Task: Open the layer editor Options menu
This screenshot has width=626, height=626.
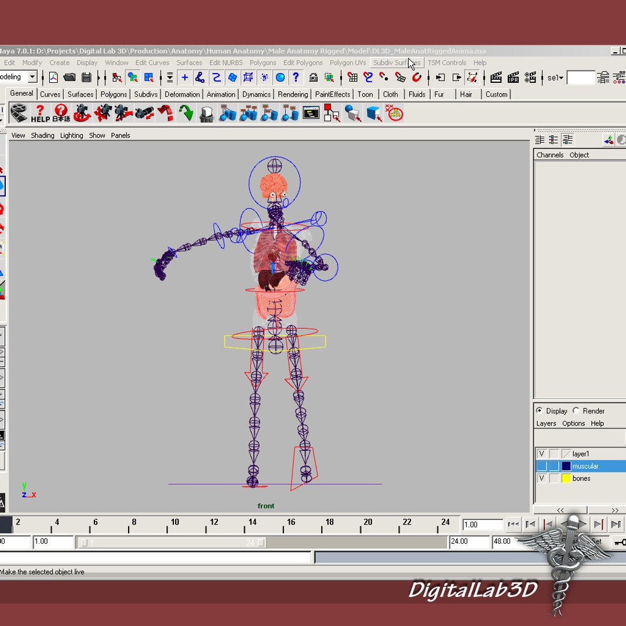Action: pyautogui.click(x=573, y=423)
